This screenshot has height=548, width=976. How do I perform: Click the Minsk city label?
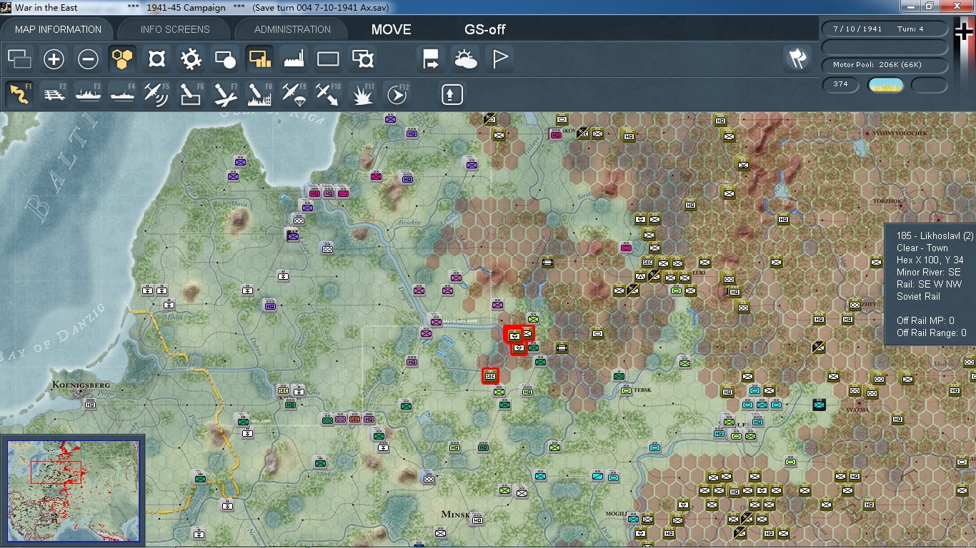click(x=455, y=514)
